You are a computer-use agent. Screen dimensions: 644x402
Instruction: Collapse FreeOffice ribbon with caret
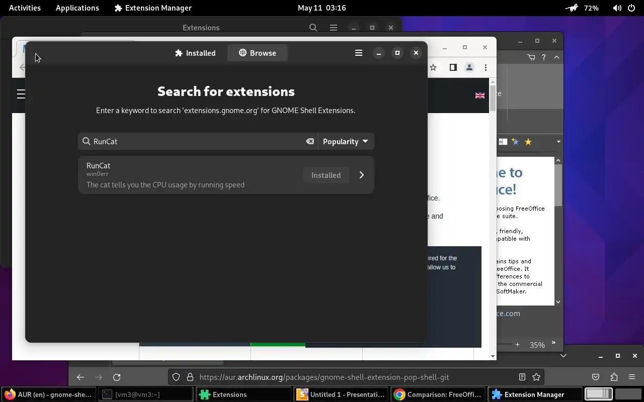click(556, 57)
